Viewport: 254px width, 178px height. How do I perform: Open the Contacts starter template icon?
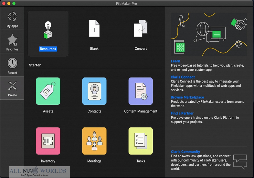[x=94, y=91]
